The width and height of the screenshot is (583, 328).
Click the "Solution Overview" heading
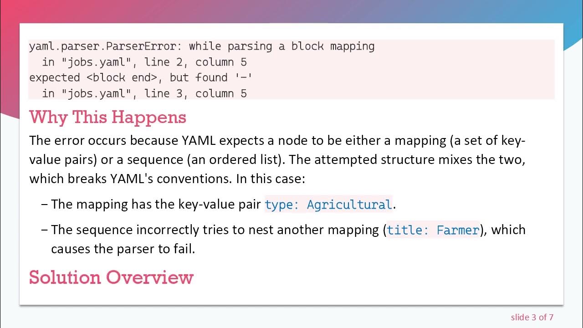(x=111, y=277)
